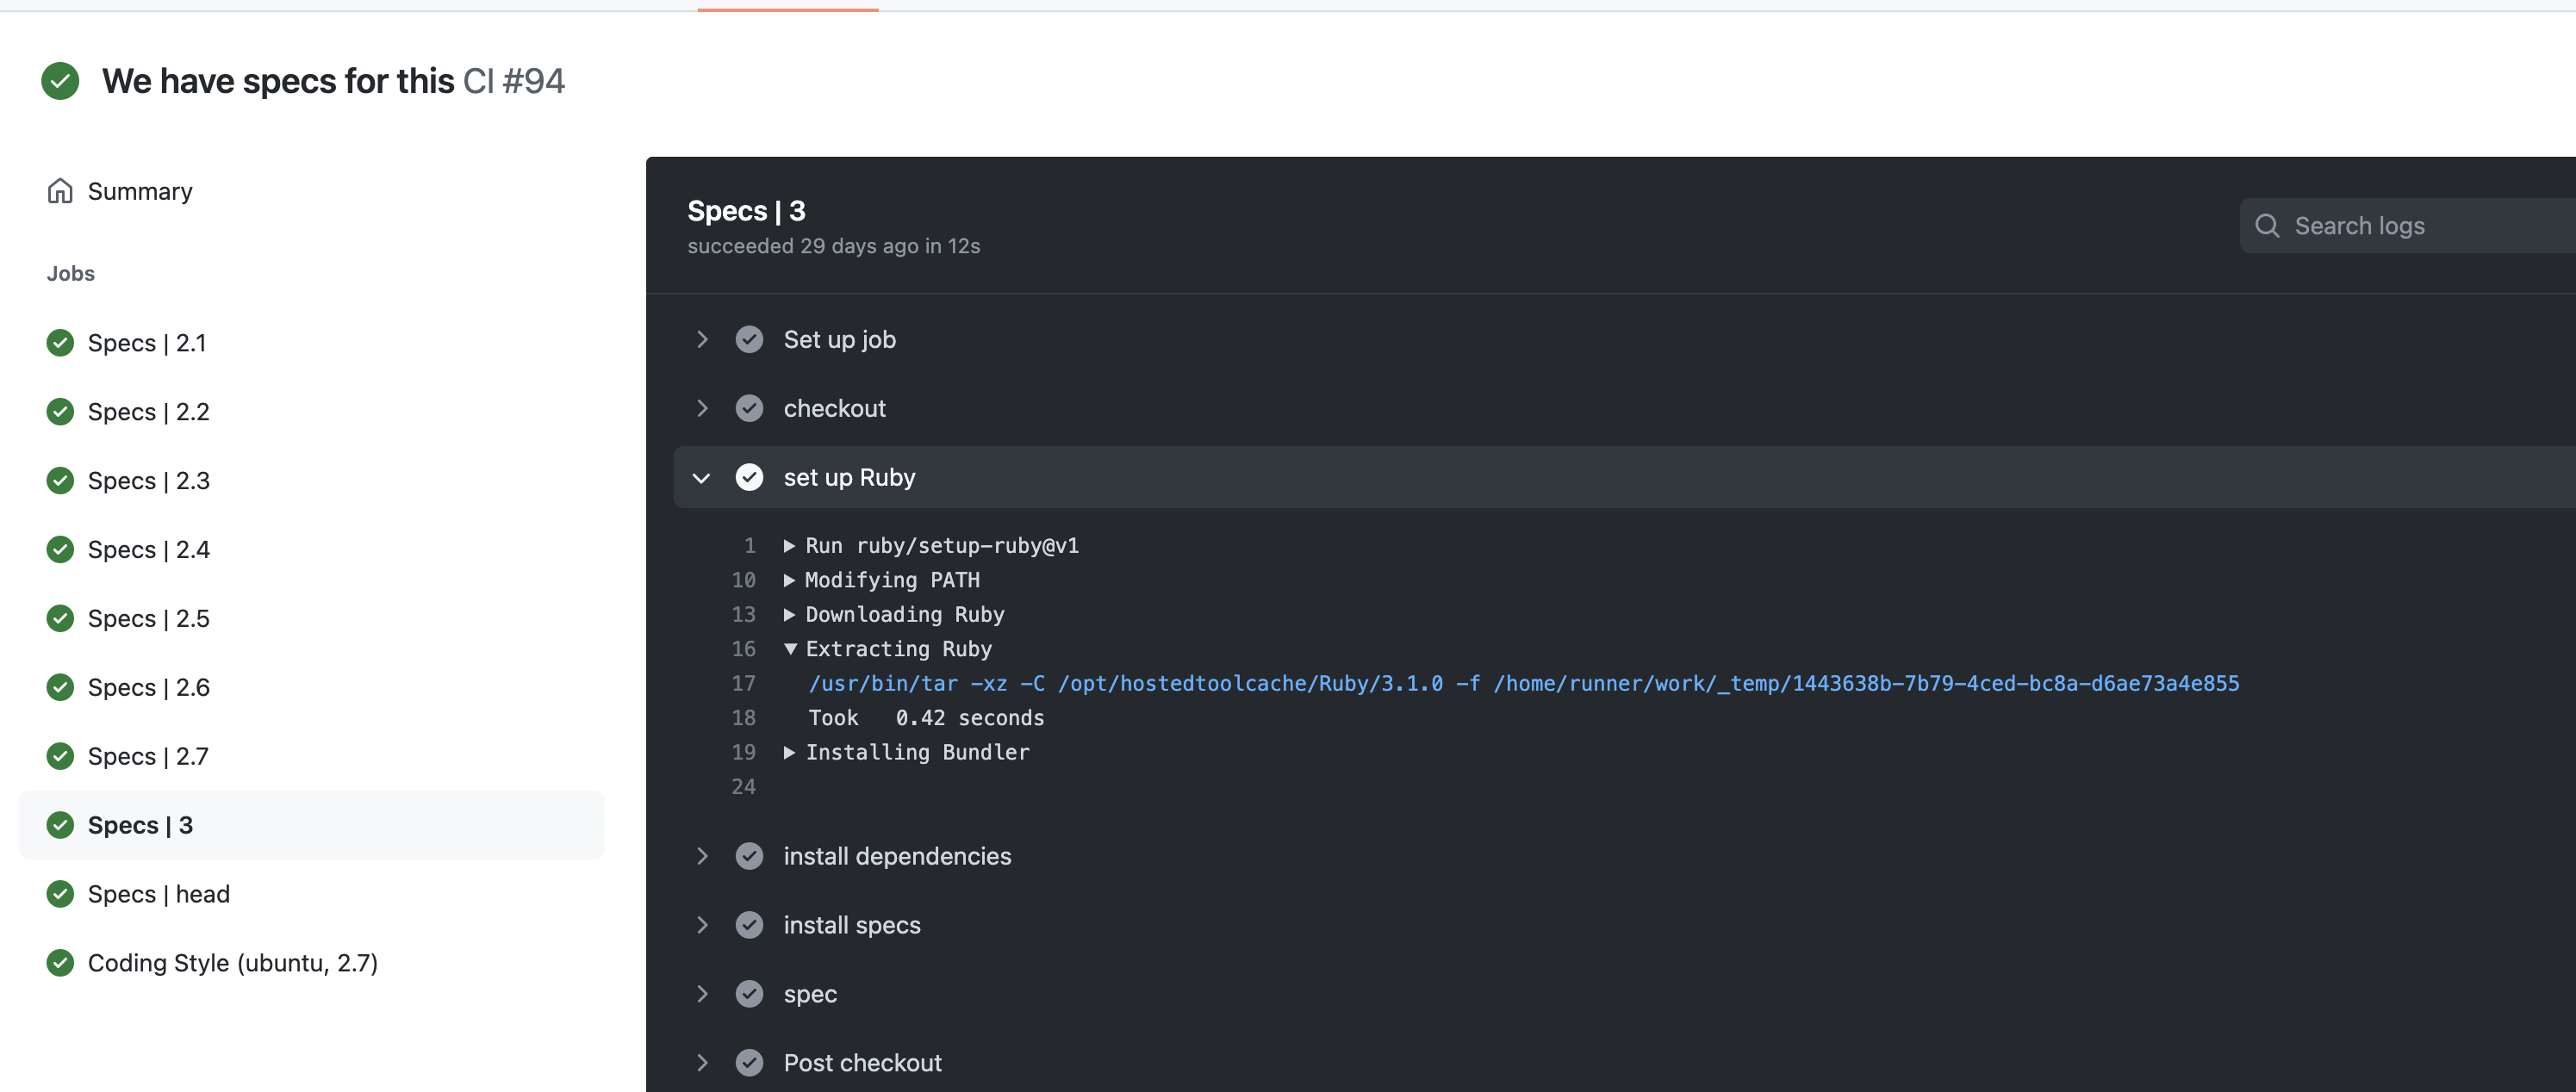The width and height of the screenshot is (2576, 1092).
Task: Open the Specs | 2.7 job
Action: [x=148, y=757]
